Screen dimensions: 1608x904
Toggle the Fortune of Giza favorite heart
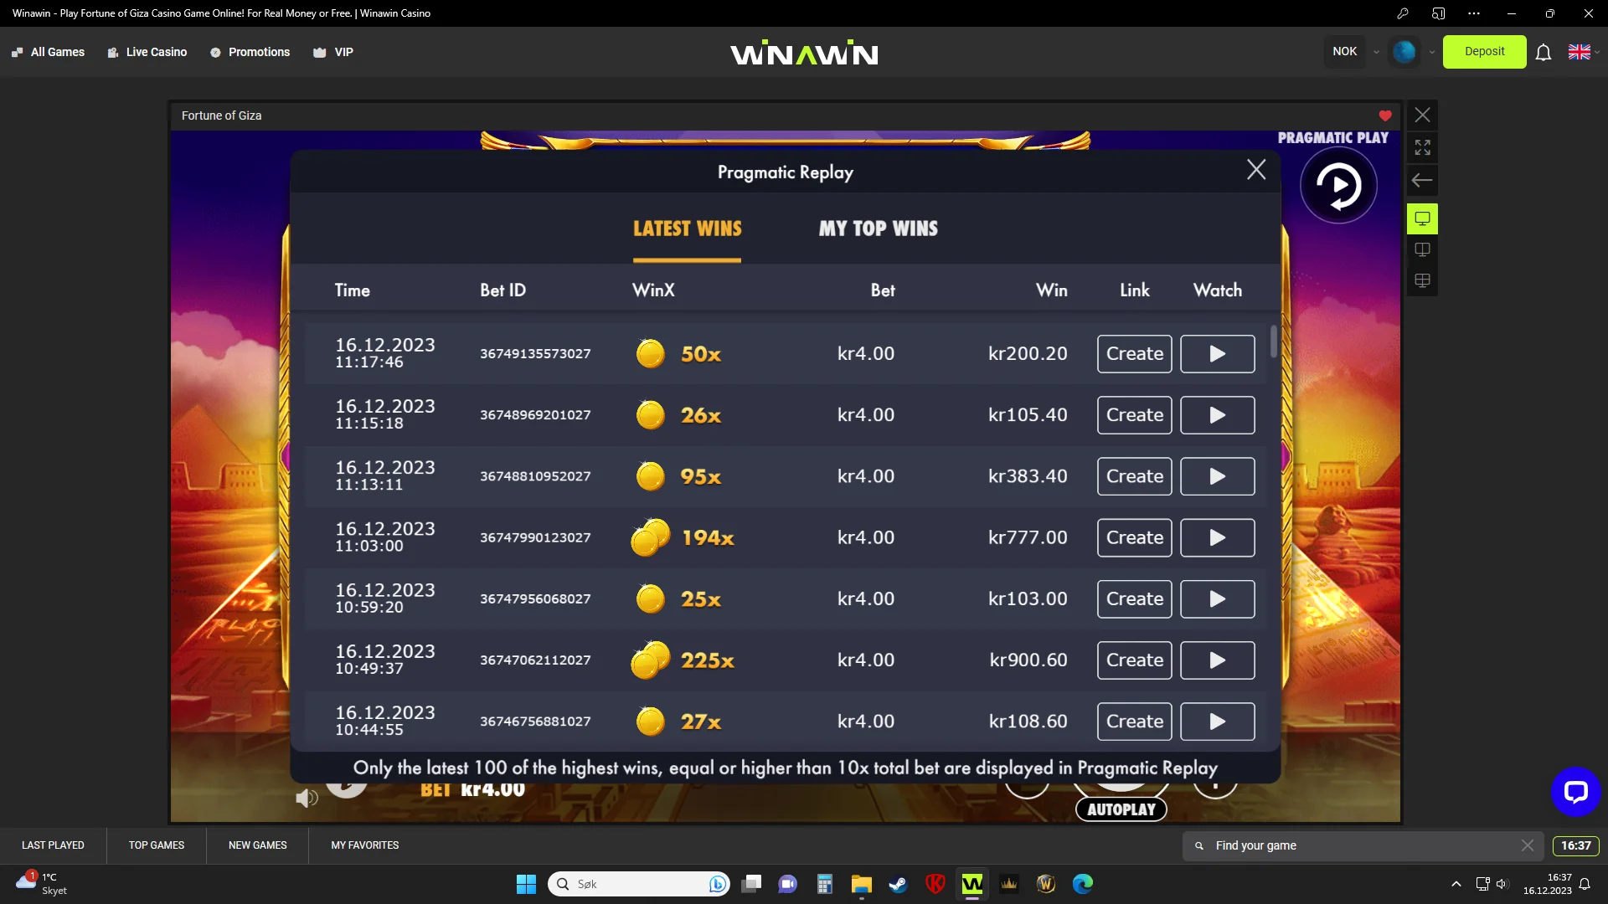click(x=1384, y=116)
